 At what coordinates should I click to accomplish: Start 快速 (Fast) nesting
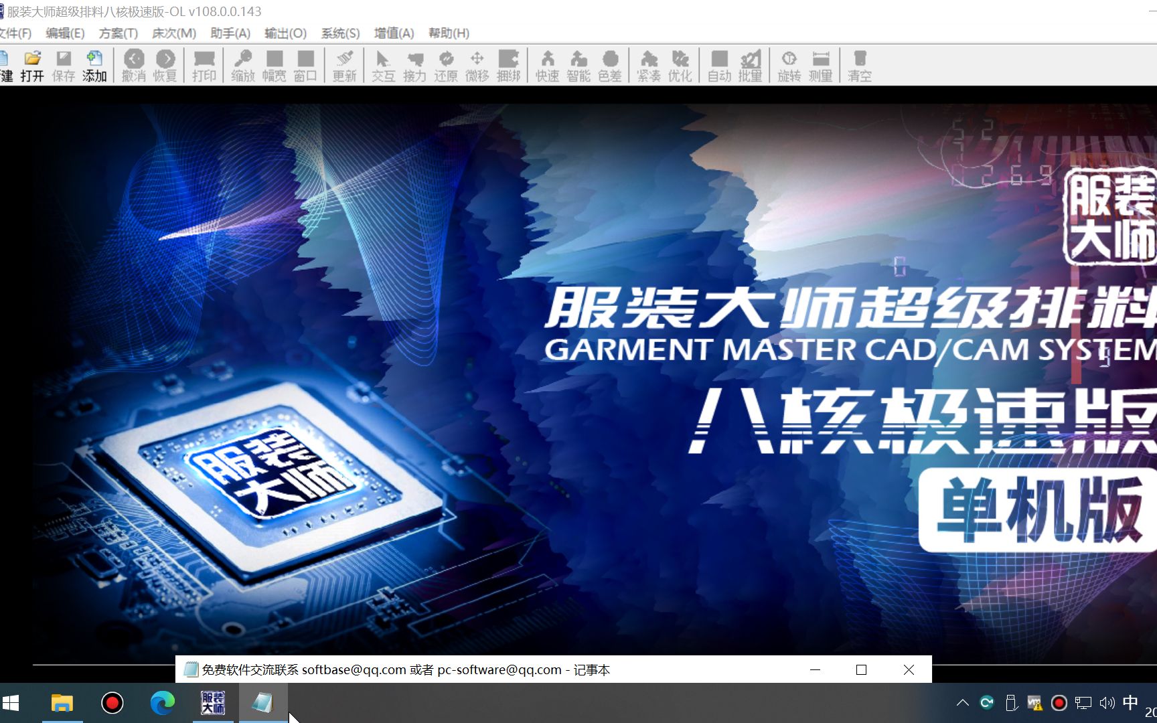tap(547, 66)
